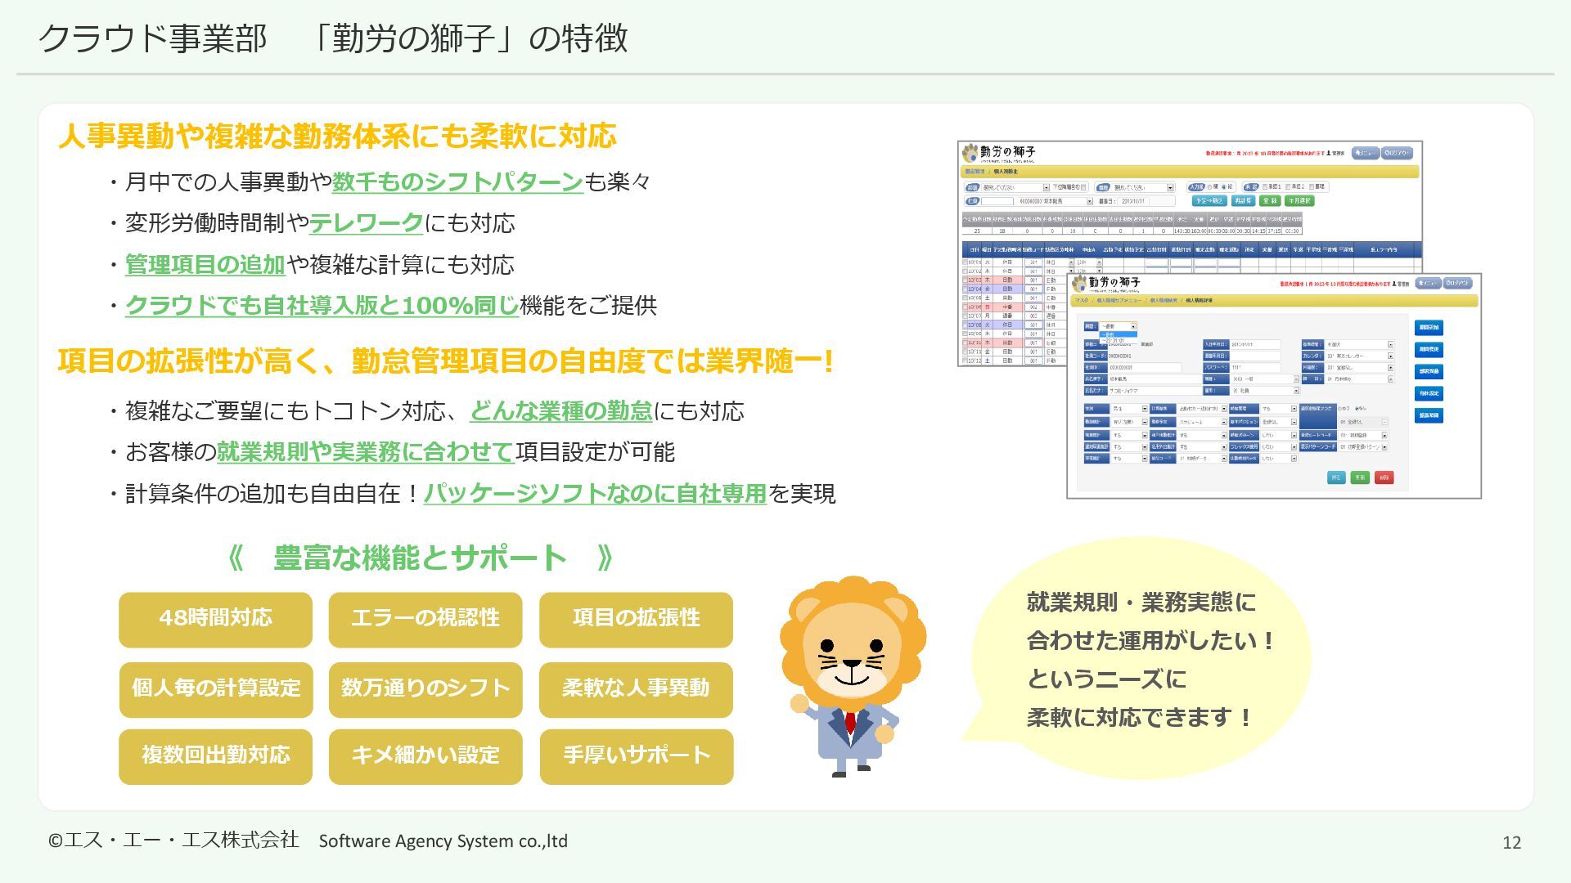Select the 48時間対応 feature tile

(215, 620)
